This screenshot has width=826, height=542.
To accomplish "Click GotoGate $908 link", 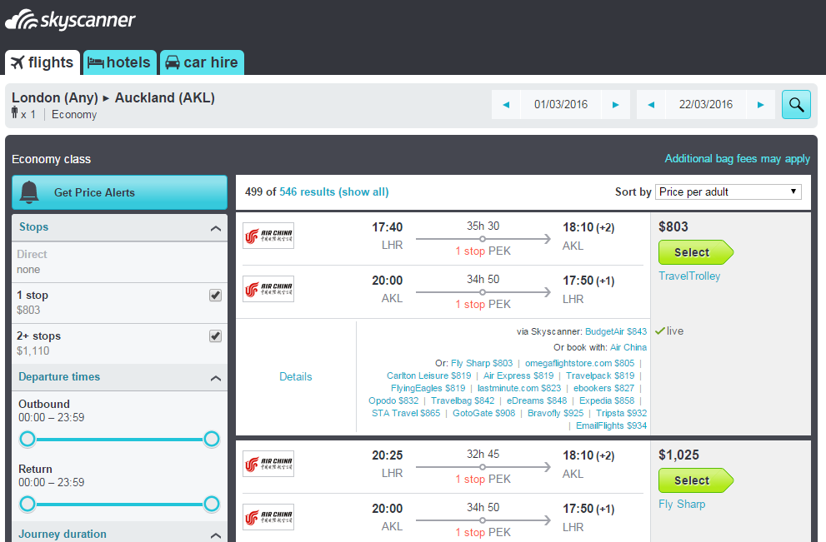I will pyautogui.click(x=483, y=413).
